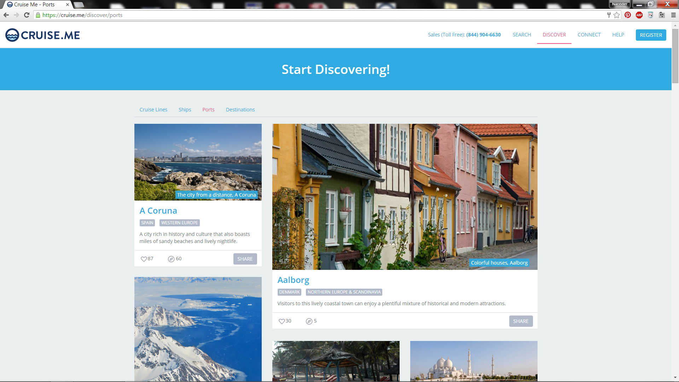Open the HELP menu

coord(618,35)
